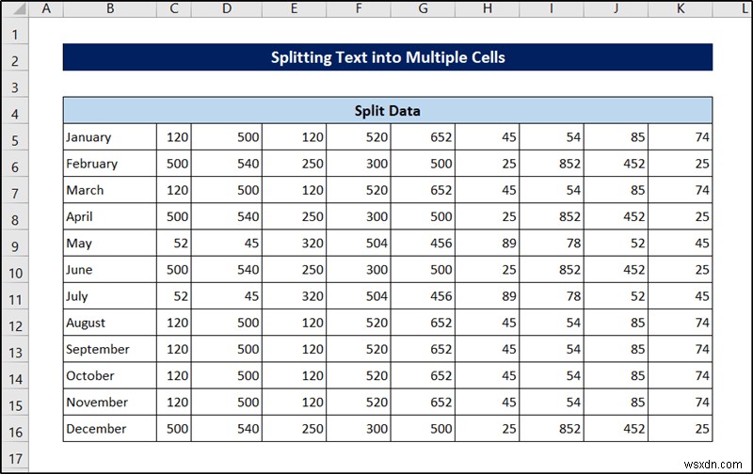Select the 'April' cell

point(109,216)
